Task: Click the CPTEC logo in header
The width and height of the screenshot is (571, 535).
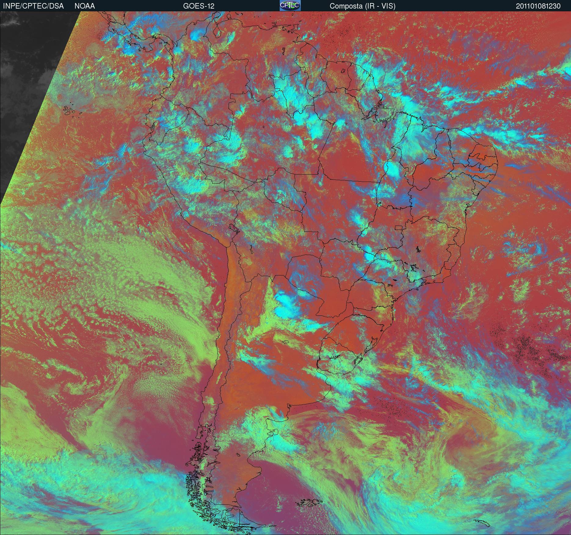Action: (x=290, y=6)
